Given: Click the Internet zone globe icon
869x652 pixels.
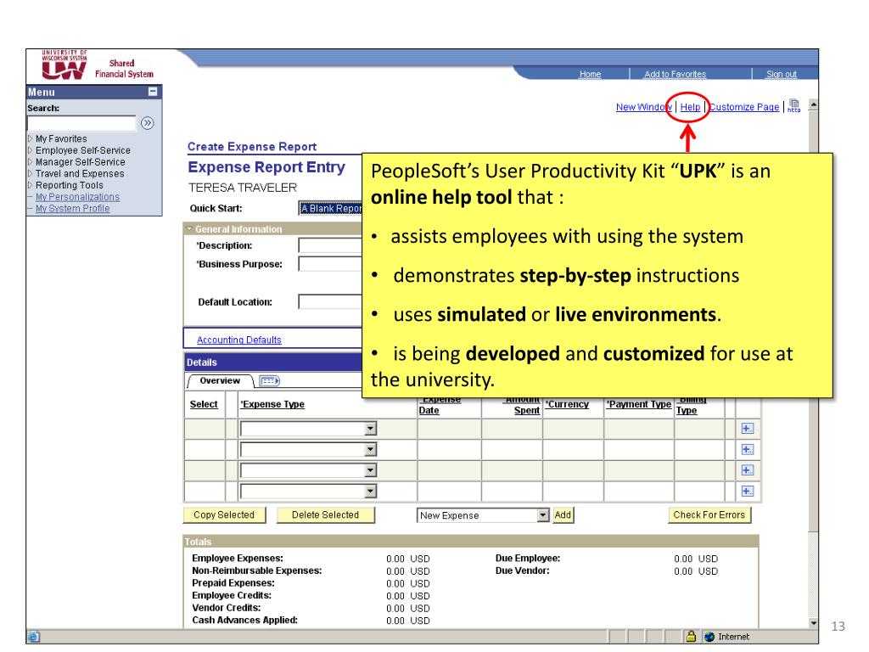Looking at the screenshot, I should (x=709, y=637).
